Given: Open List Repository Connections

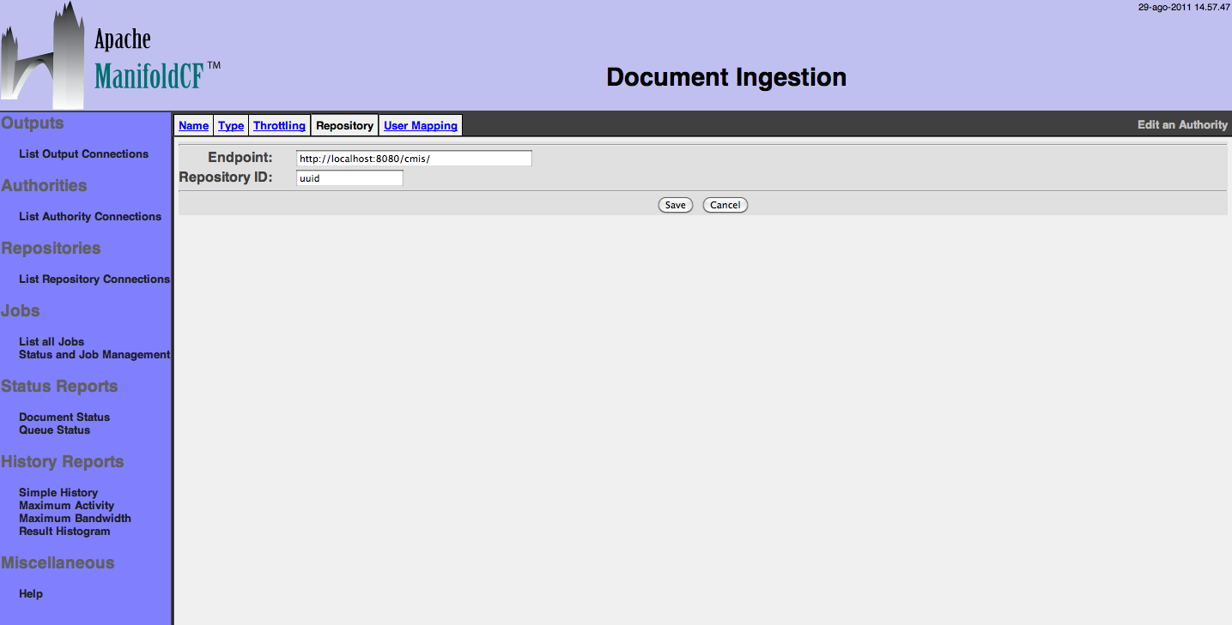Looking at the screenshot, I should (94, 279).
